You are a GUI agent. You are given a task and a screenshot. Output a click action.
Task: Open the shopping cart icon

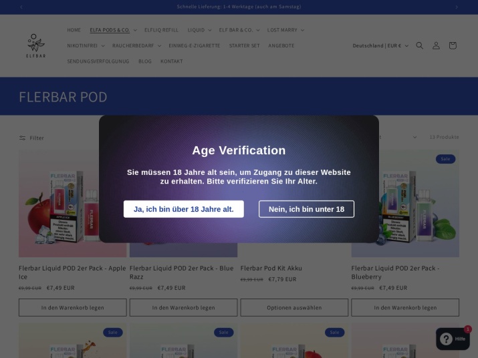click(453, 45)
